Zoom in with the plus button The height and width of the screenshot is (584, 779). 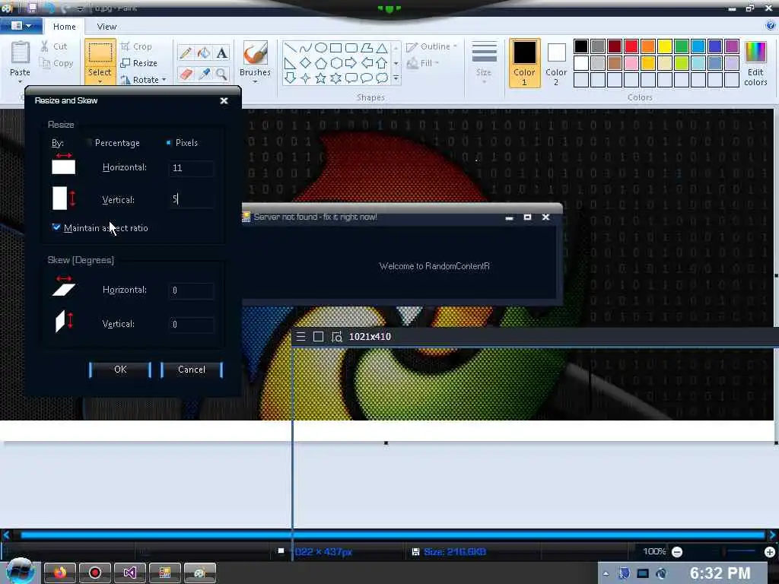point(770,552)
